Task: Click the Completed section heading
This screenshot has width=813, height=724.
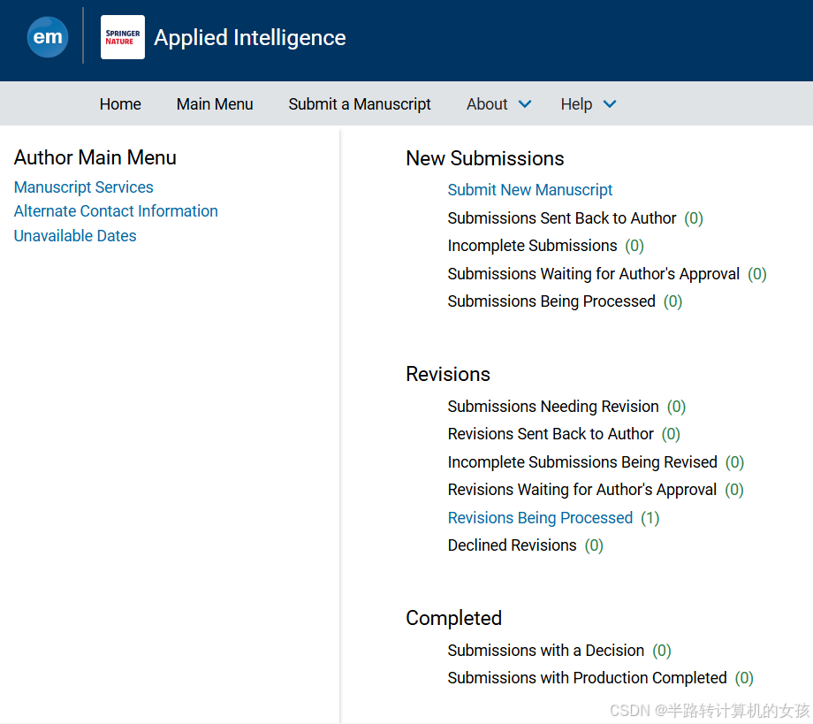Action: coord(453,618)
